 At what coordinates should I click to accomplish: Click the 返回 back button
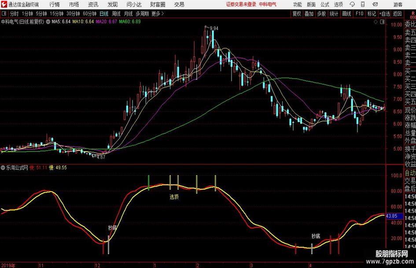tap(398, 14)
